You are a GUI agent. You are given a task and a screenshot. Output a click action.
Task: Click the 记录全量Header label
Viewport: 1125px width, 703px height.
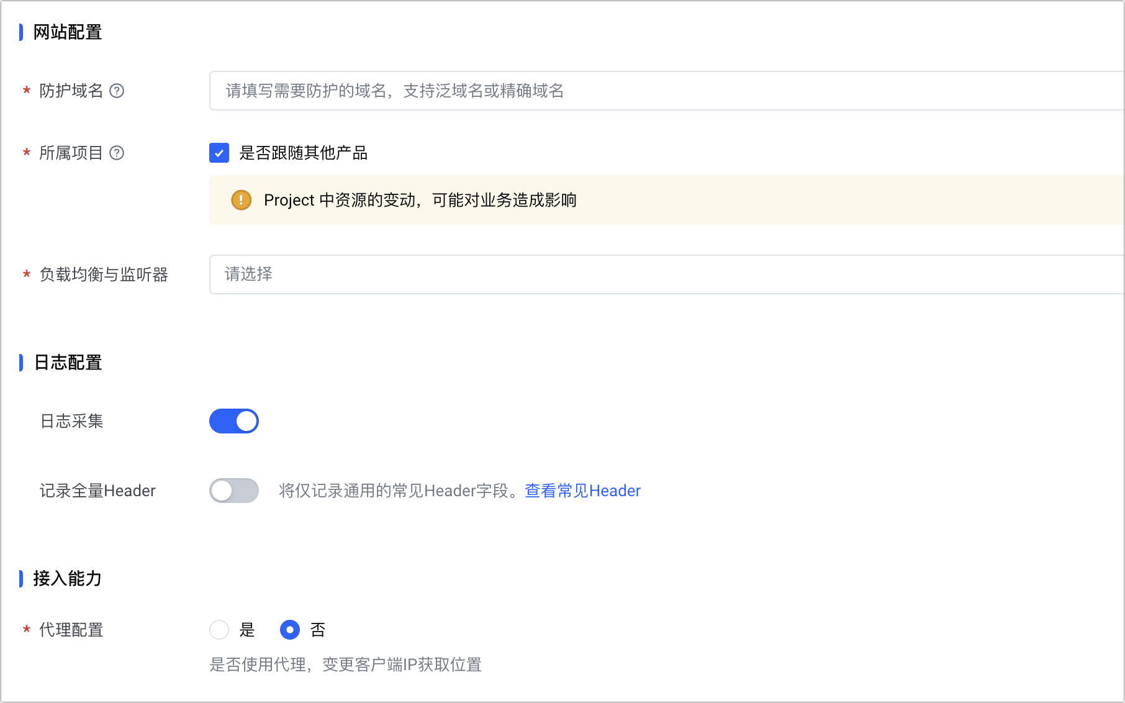tap(97, 491)
